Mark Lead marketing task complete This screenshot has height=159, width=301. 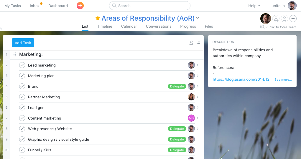[22, 65]
